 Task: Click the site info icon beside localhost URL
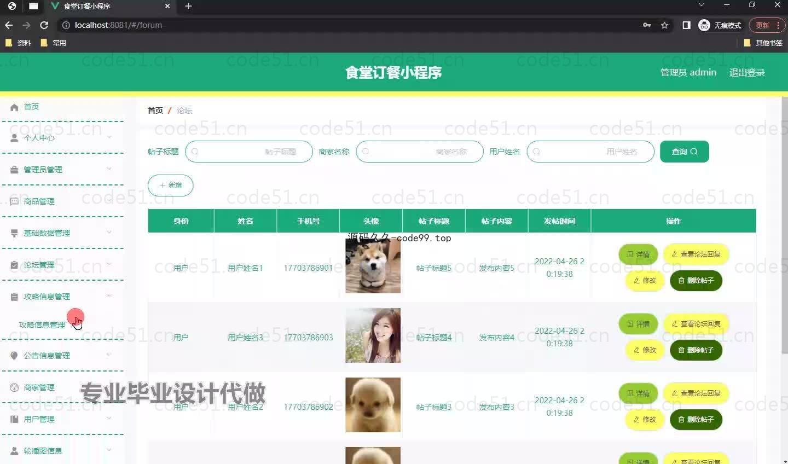tap(66, 25)
